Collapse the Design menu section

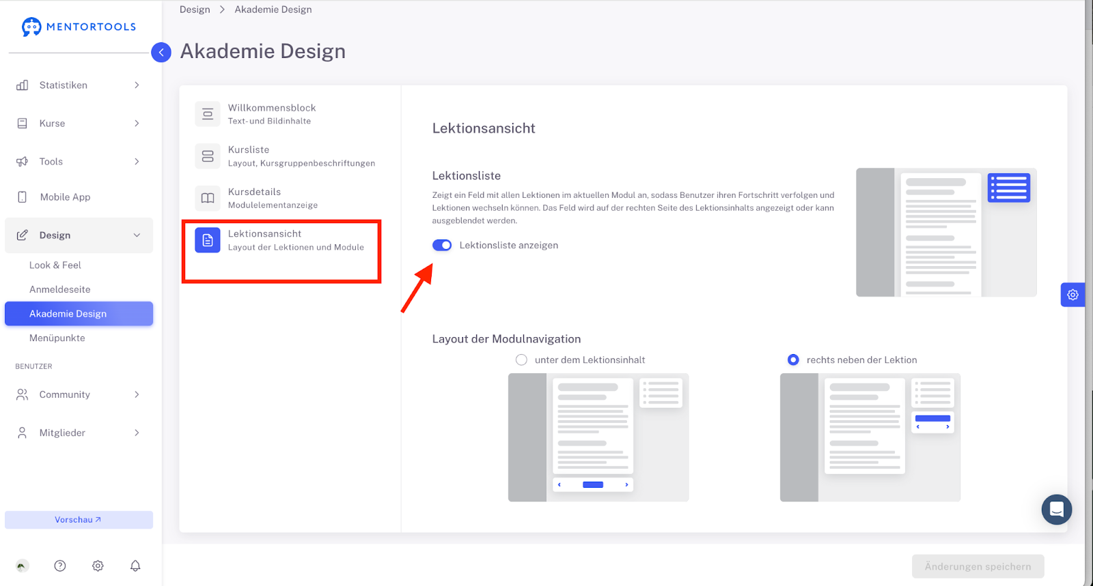point(137,235)
